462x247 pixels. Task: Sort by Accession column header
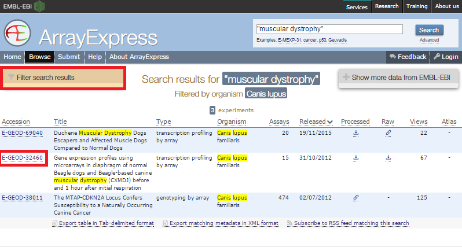coord(16,121)
